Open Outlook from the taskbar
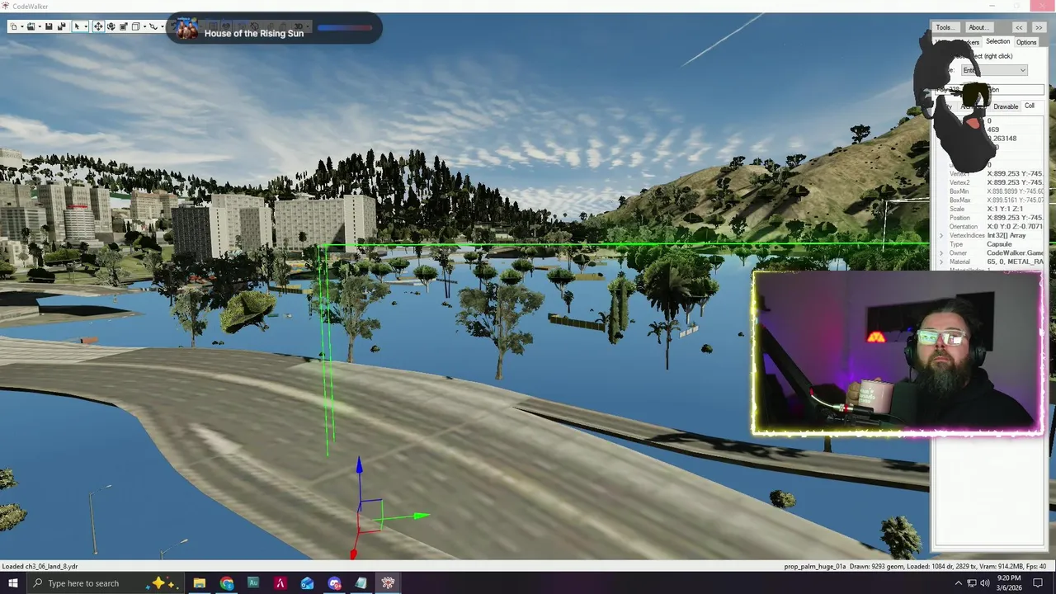 [x=307, y=583]
